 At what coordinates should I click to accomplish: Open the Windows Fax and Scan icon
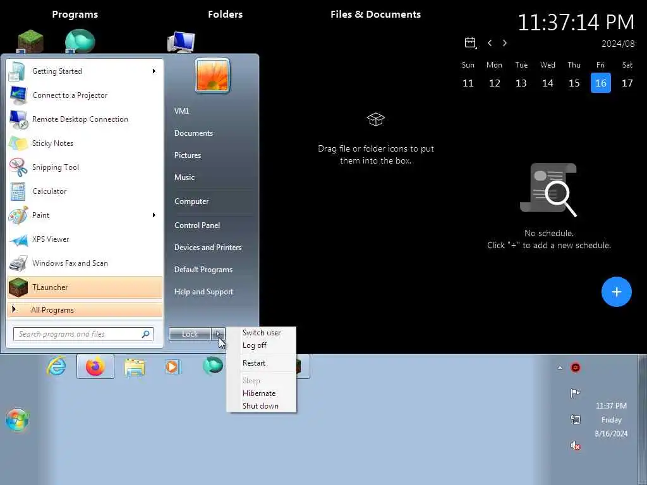pyautogui.click(x=18, y=263)
